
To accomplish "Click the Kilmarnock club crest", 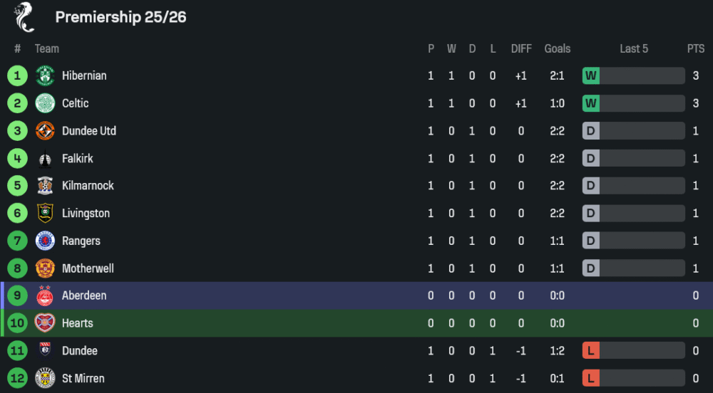I will pos(45,186).
